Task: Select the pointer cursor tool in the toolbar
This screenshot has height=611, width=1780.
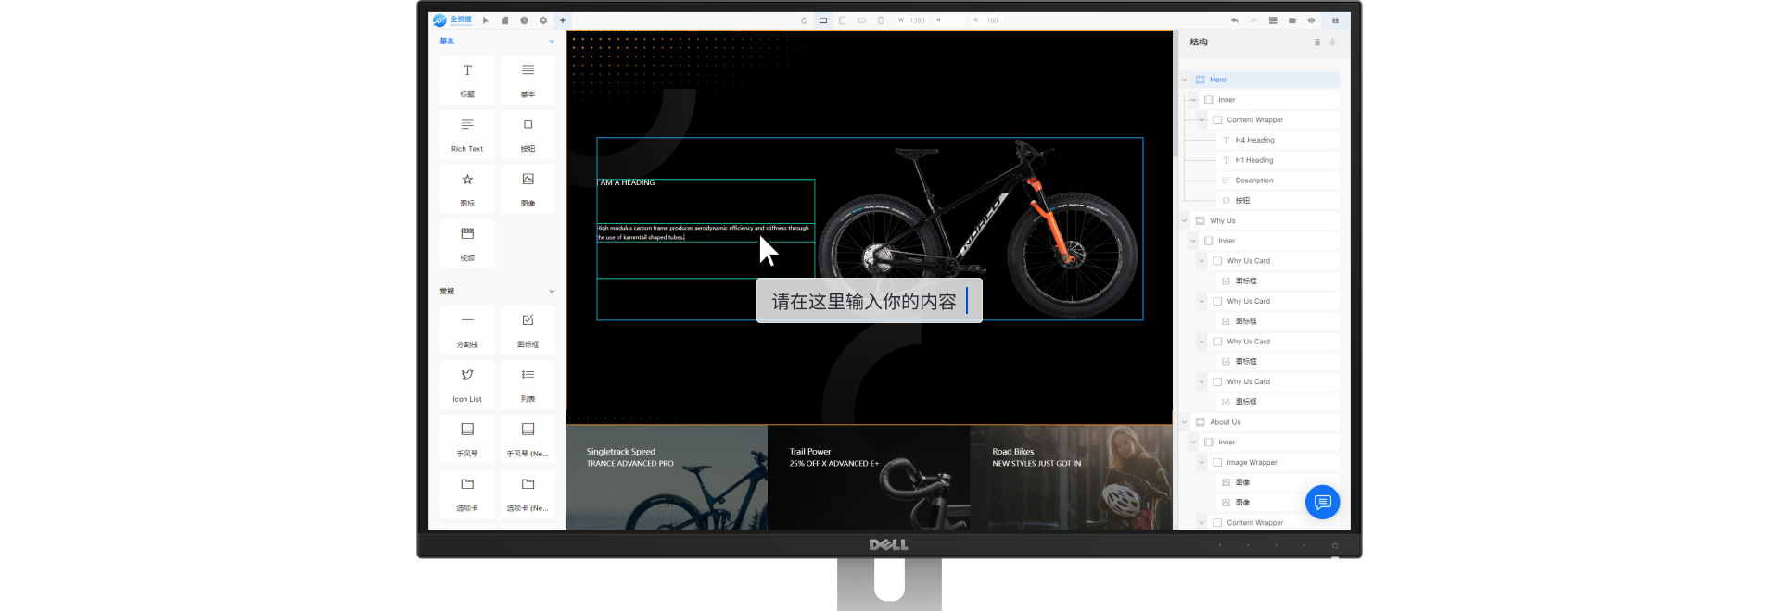Action: coord(485,19)
